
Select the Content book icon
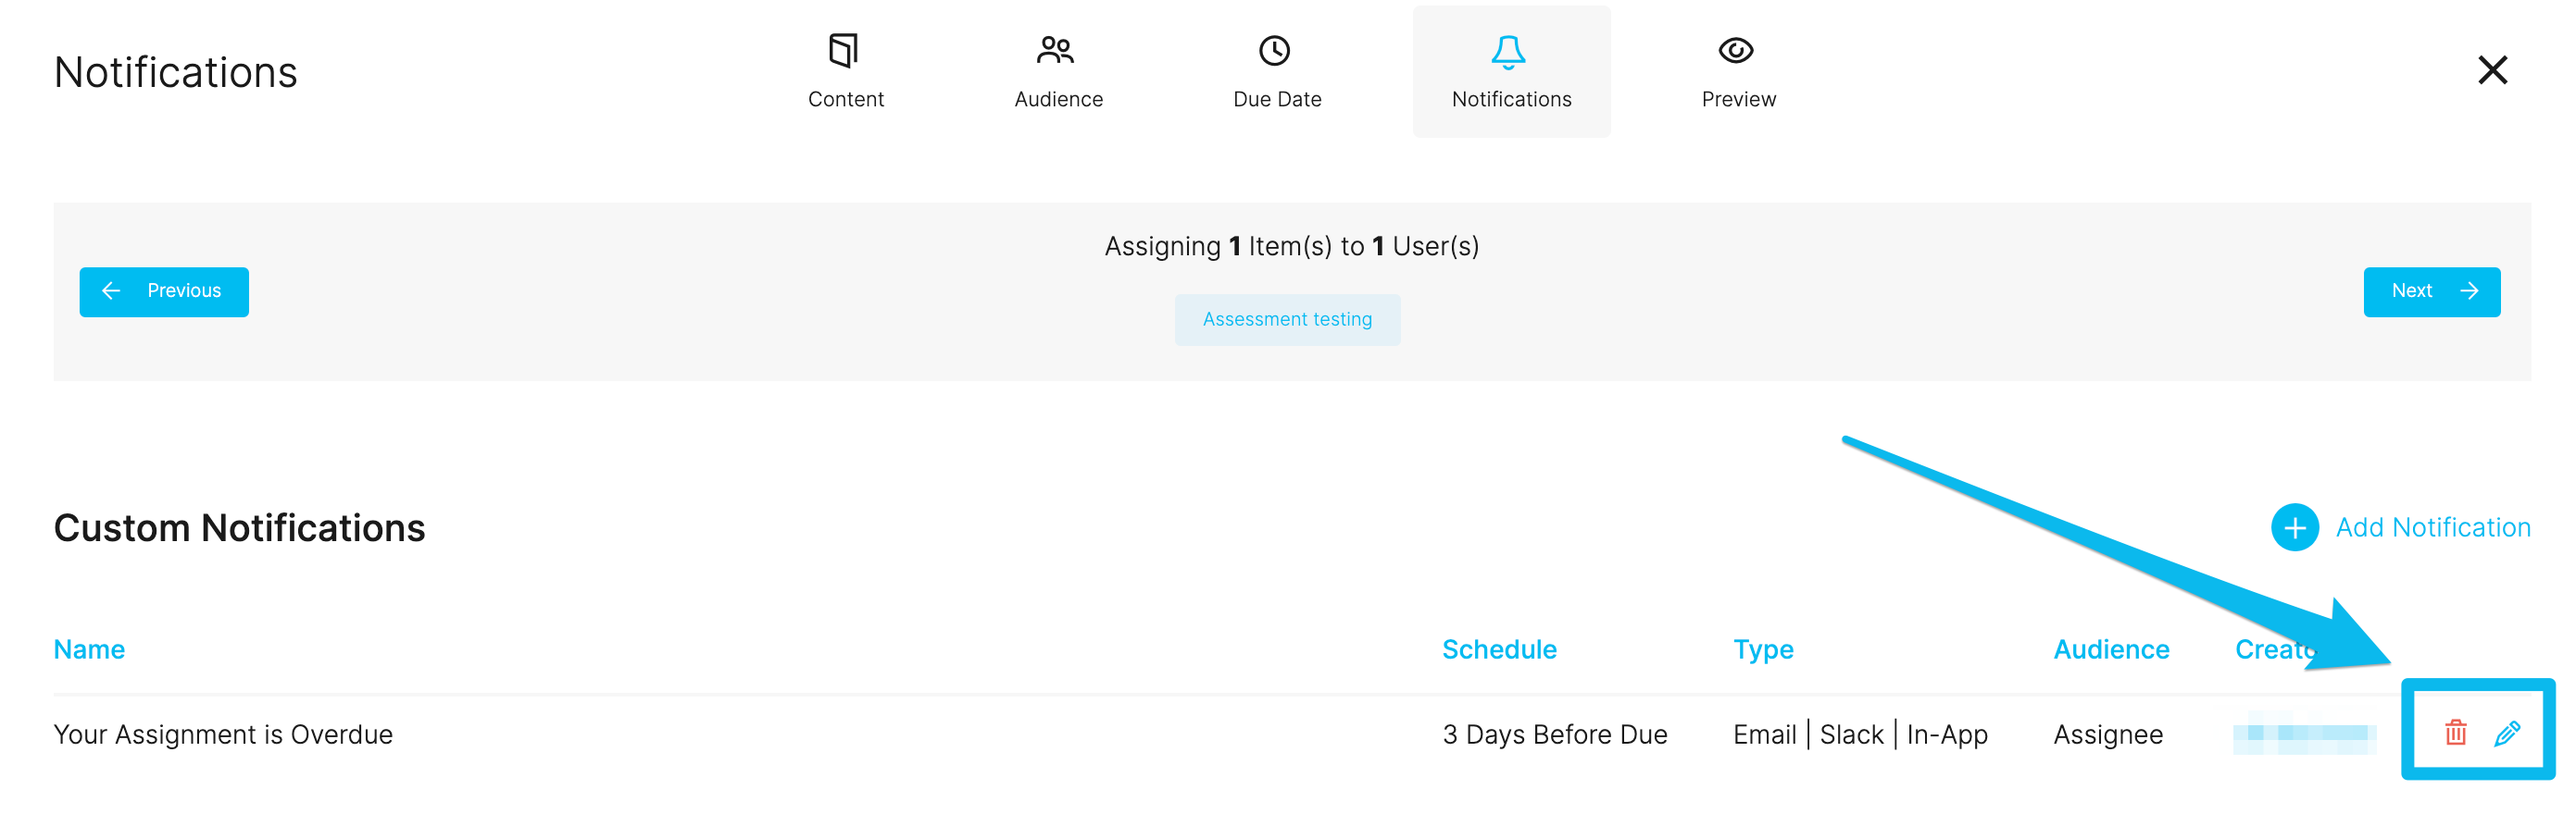click(845, 50)
